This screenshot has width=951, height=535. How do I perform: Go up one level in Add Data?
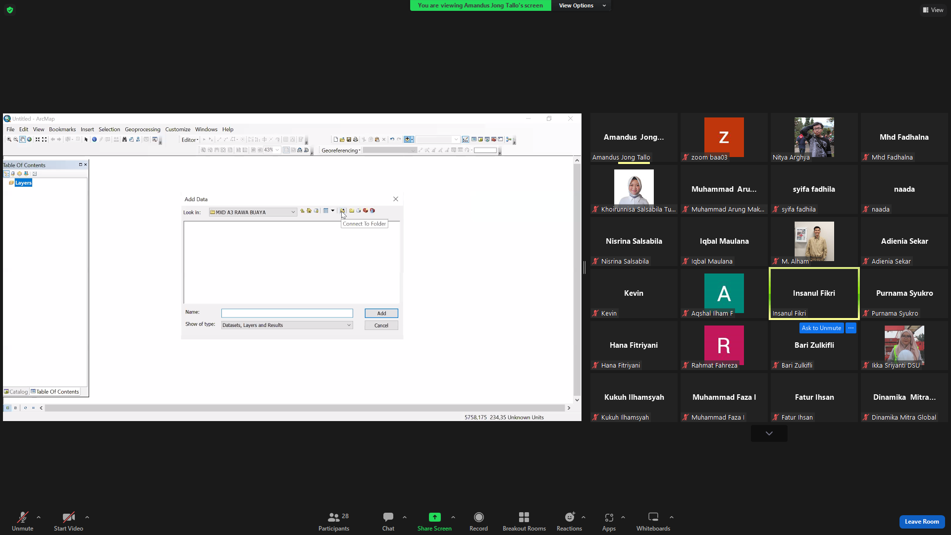pyautogui.click(x=302, y=211)
